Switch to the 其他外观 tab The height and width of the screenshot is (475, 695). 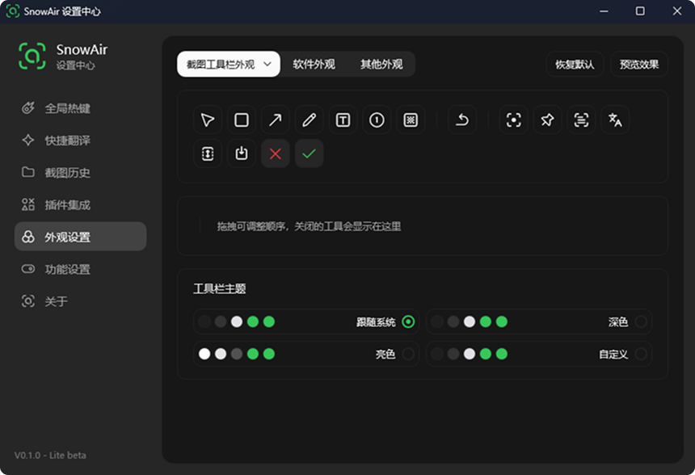click(381, 65)
